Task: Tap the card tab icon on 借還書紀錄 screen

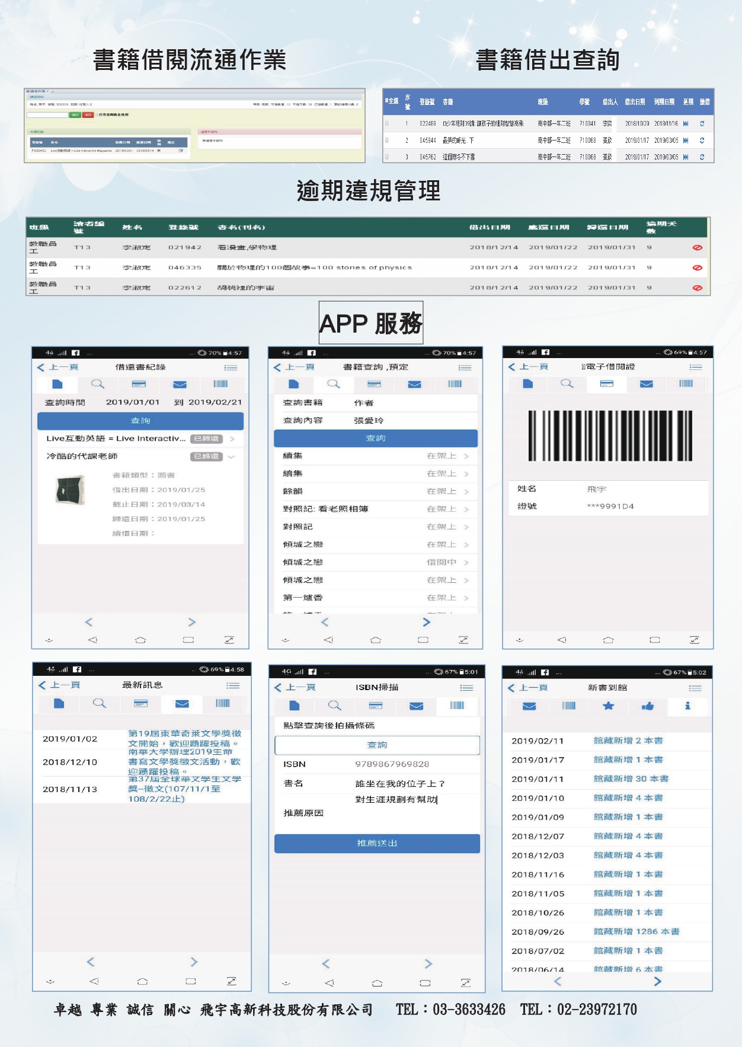Action: (139, 384)
